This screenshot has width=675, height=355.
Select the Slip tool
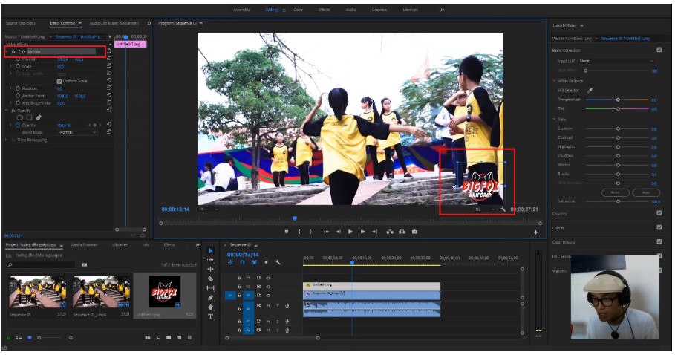tap(210, 288)
